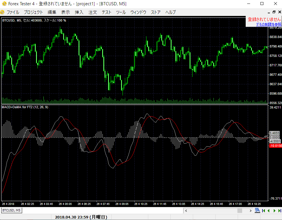Click the 39.4211 indicator scale label
The width and height of the screenshot is (282, 220).
pos(275,107)
